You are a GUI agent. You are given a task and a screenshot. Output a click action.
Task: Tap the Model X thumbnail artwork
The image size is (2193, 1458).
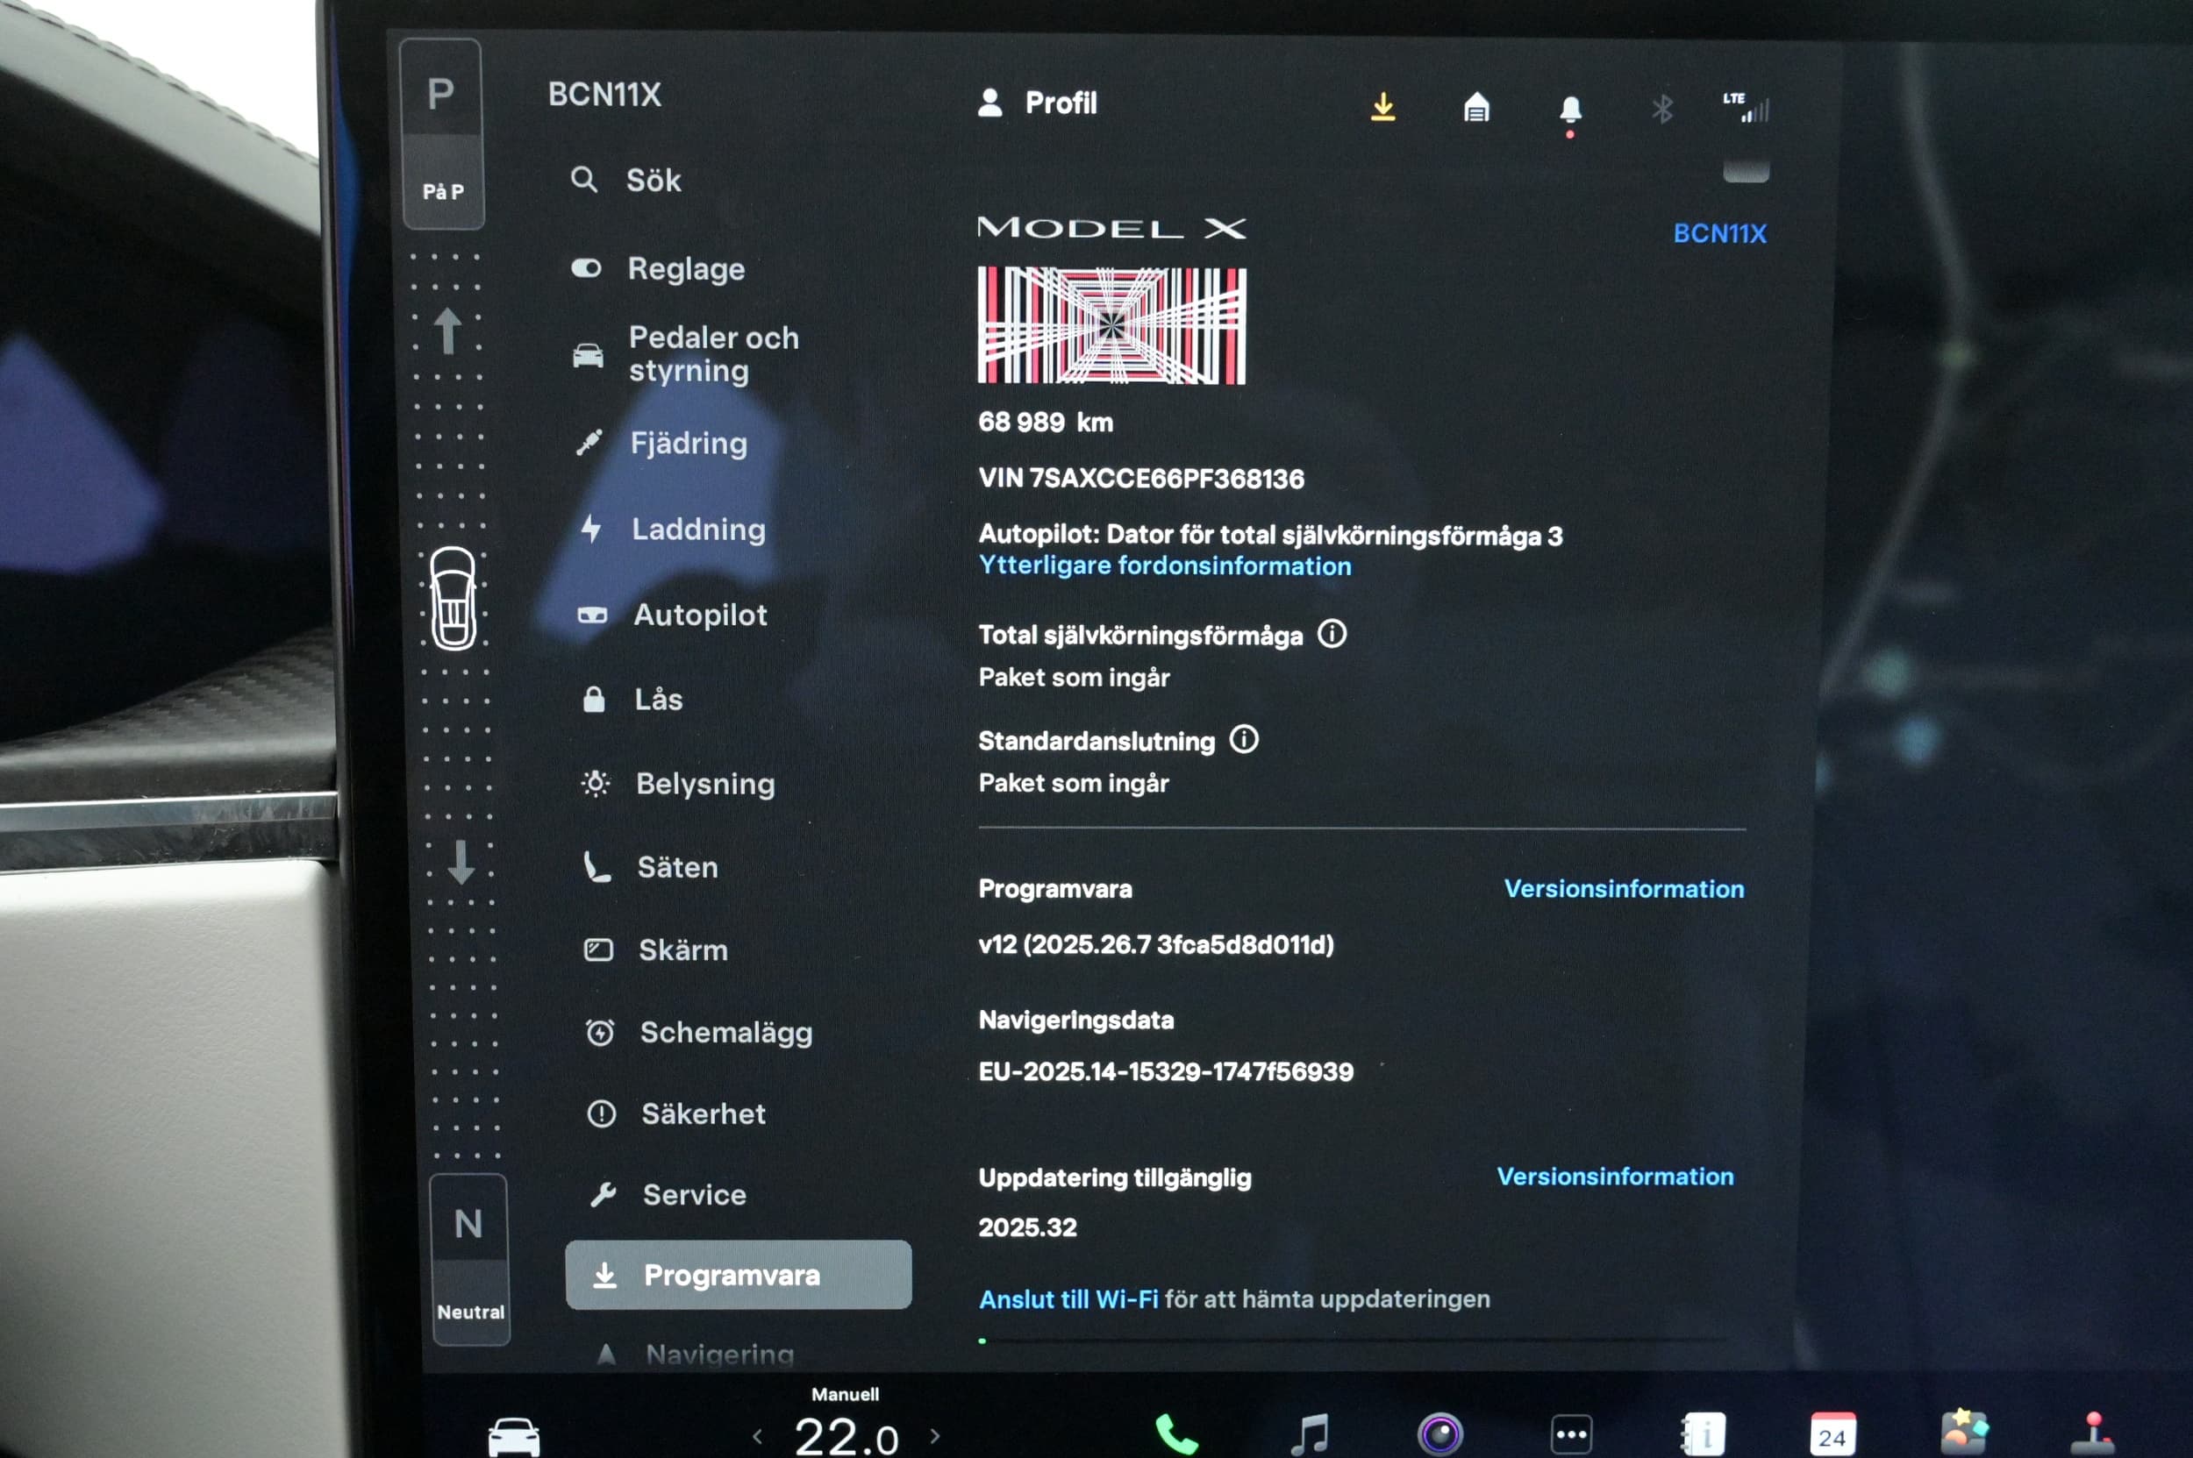[x=1111, y=325]
